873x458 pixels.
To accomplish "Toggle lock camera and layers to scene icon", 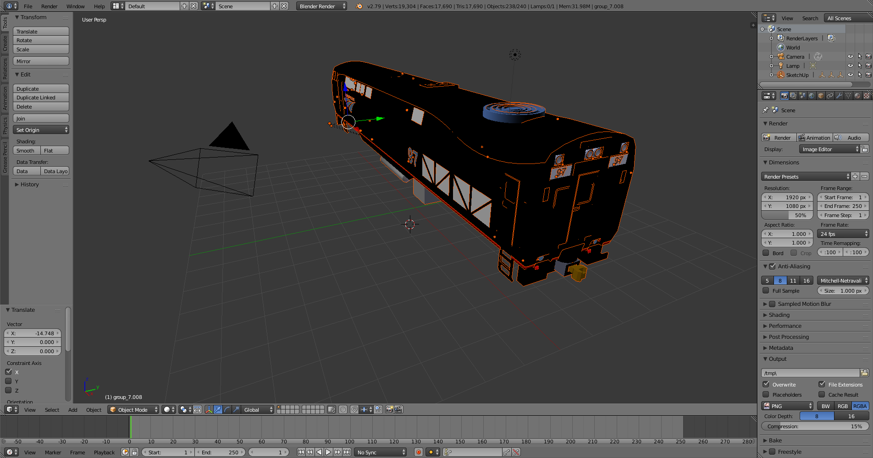I will click(332, 409).
